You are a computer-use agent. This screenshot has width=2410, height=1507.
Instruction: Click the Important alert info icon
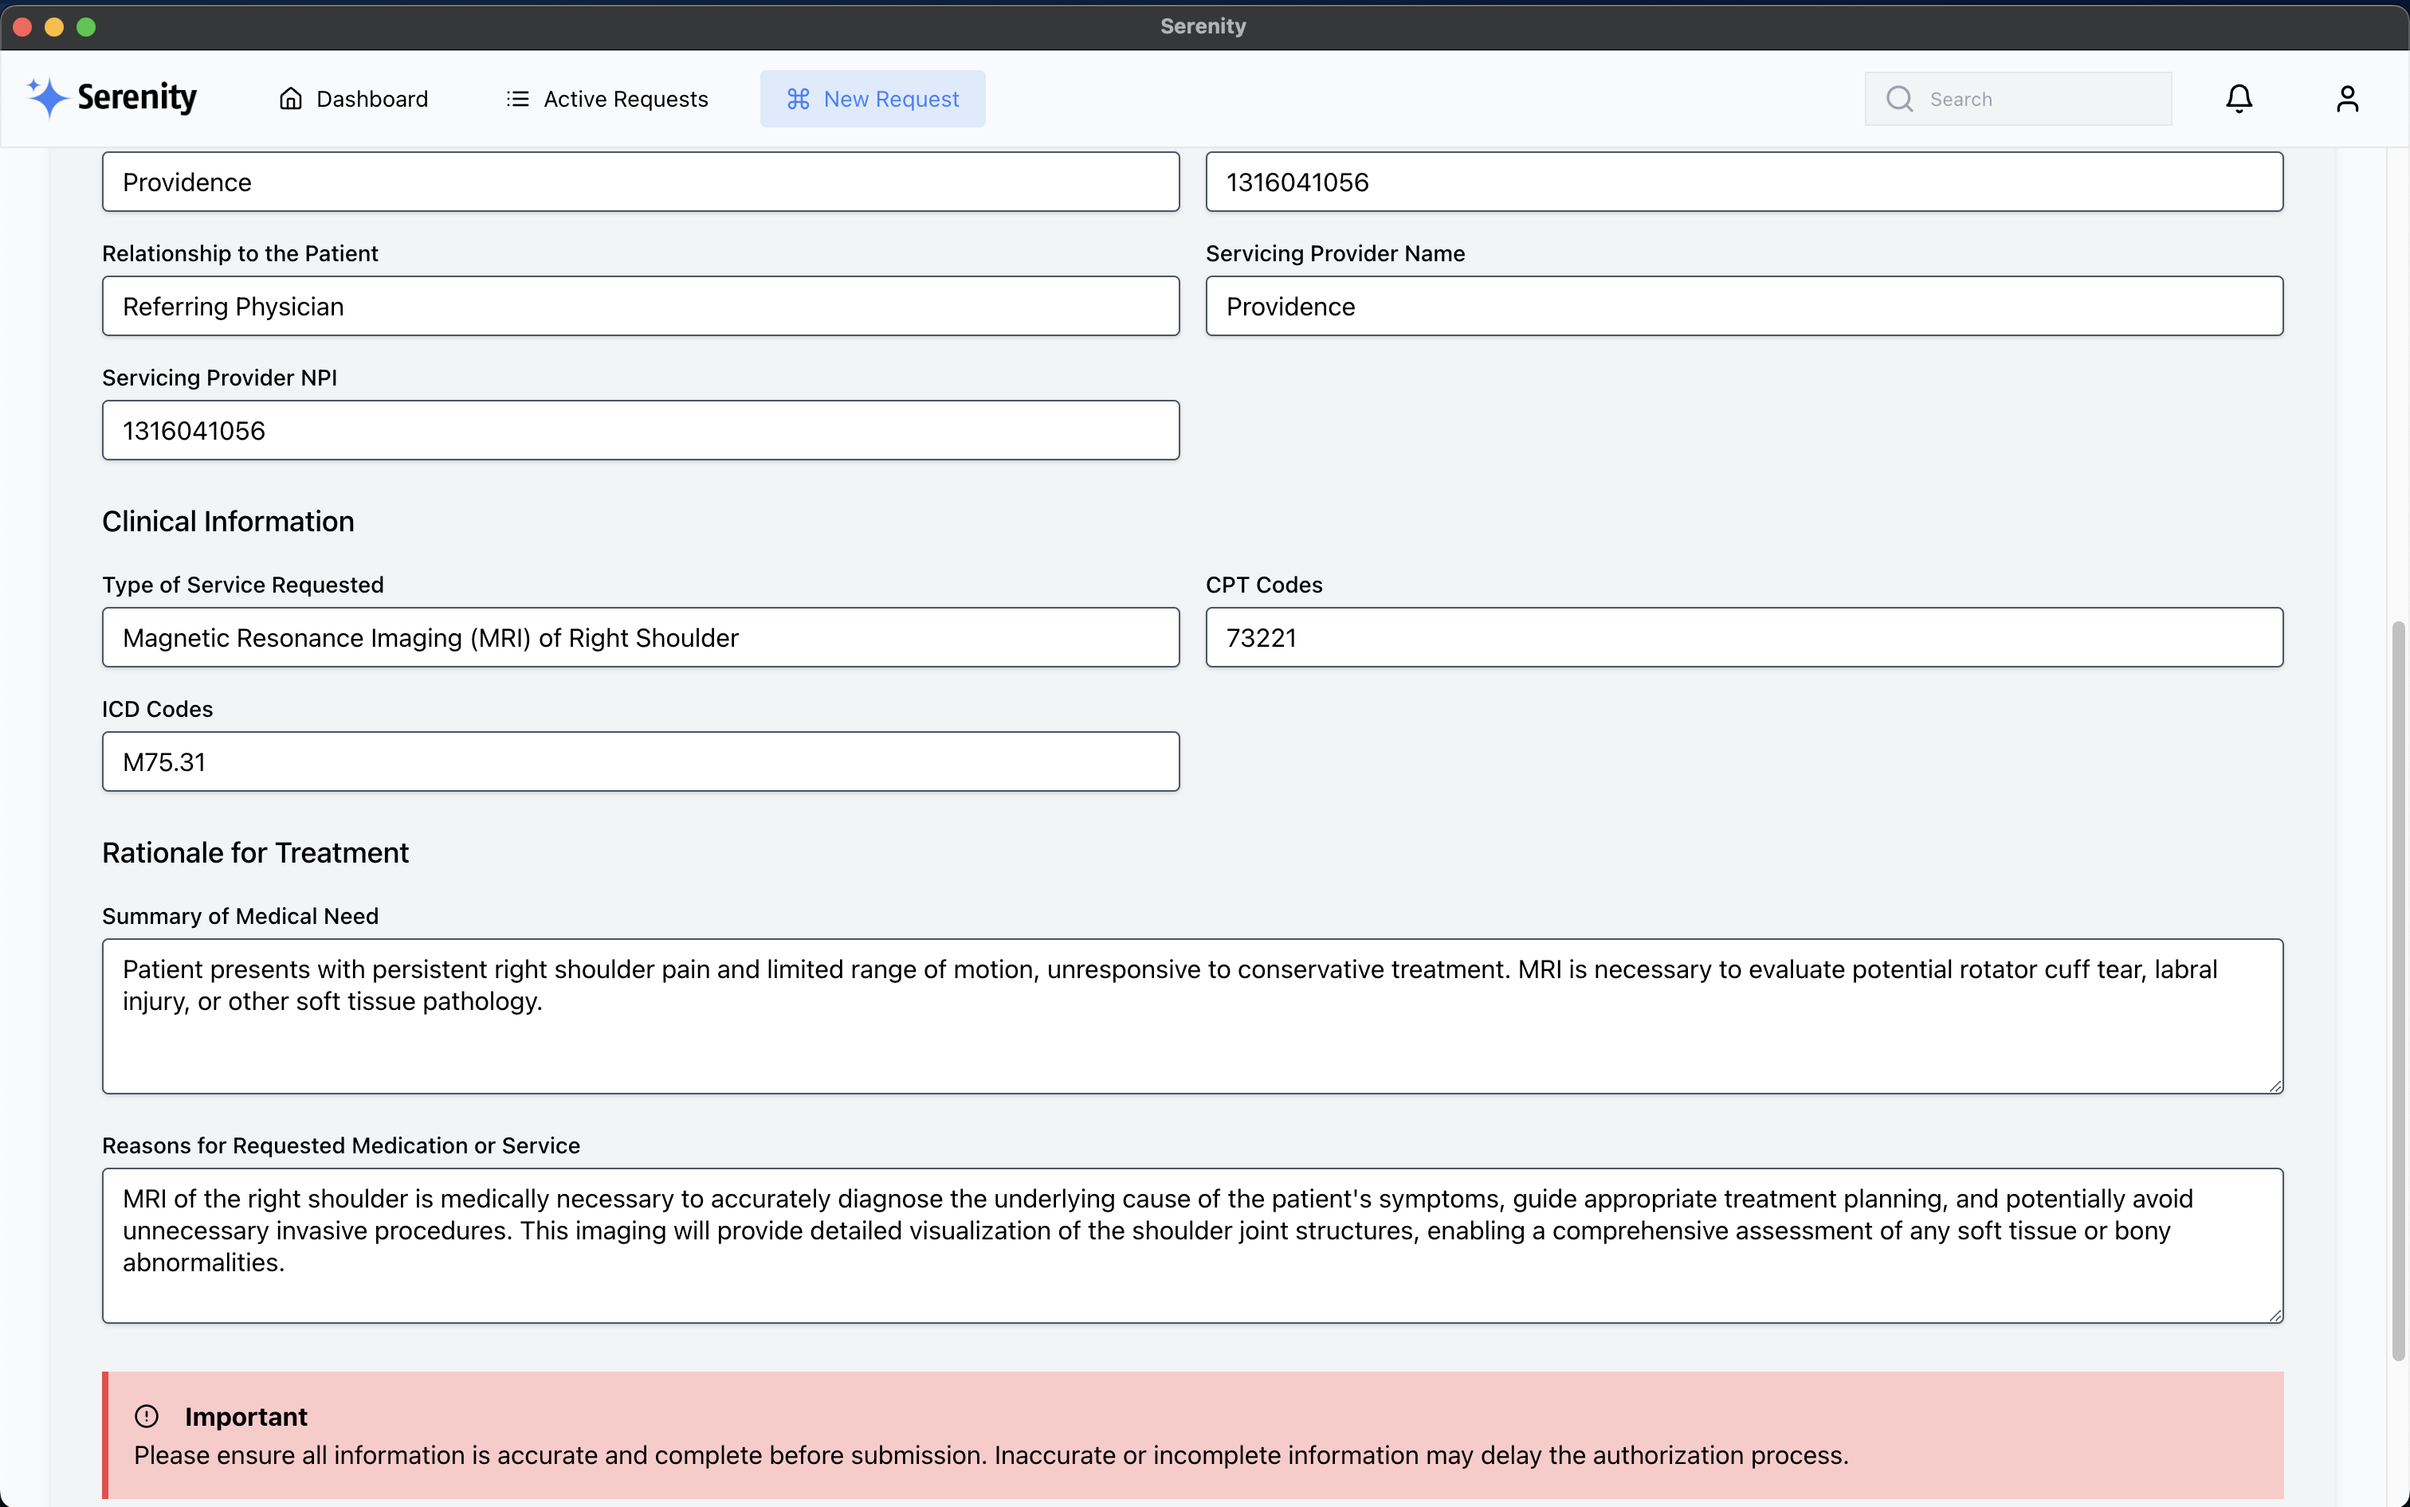point(147,1415)
